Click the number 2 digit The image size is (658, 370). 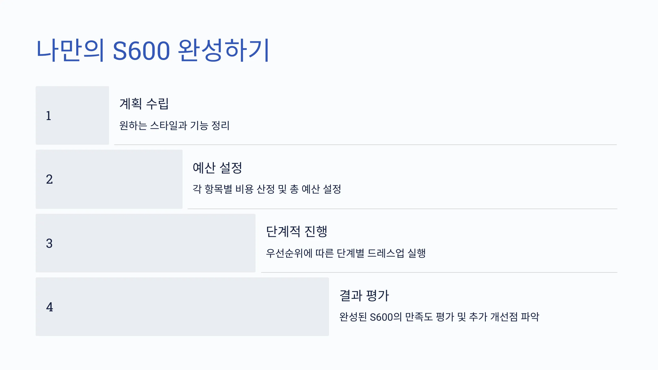[x=49, y=179]
